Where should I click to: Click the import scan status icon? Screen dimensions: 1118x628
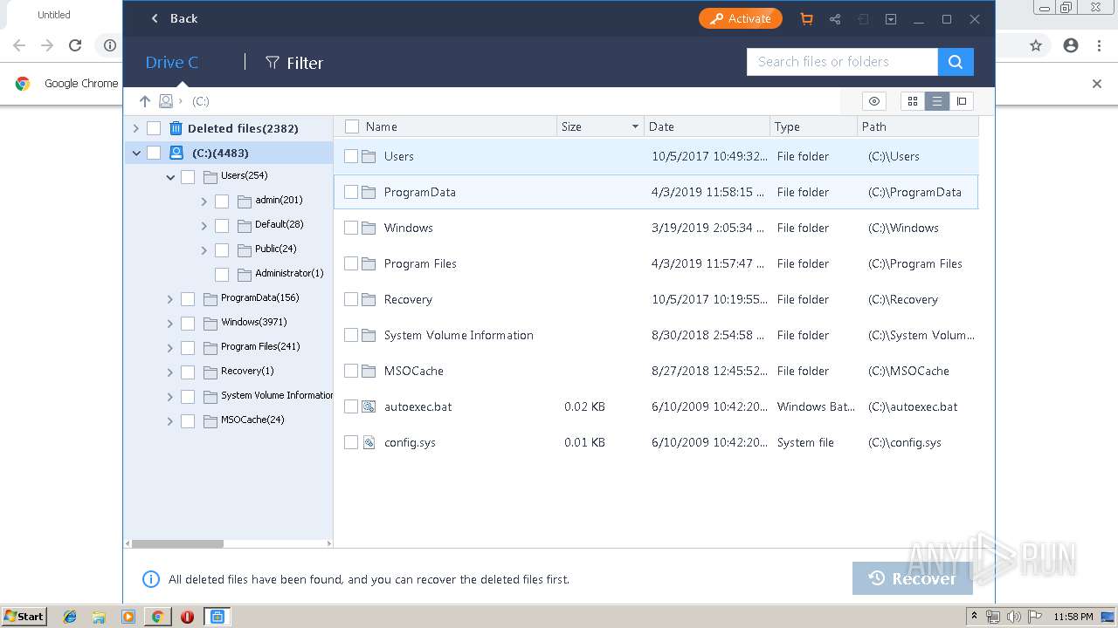click(x=863, y=18)
